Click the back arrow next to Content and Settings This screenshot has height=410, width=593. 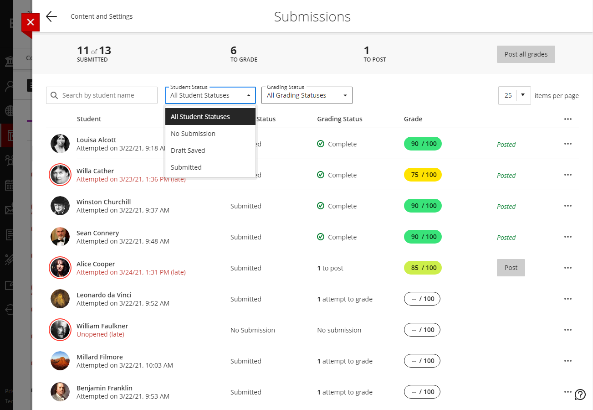[51, 16]
